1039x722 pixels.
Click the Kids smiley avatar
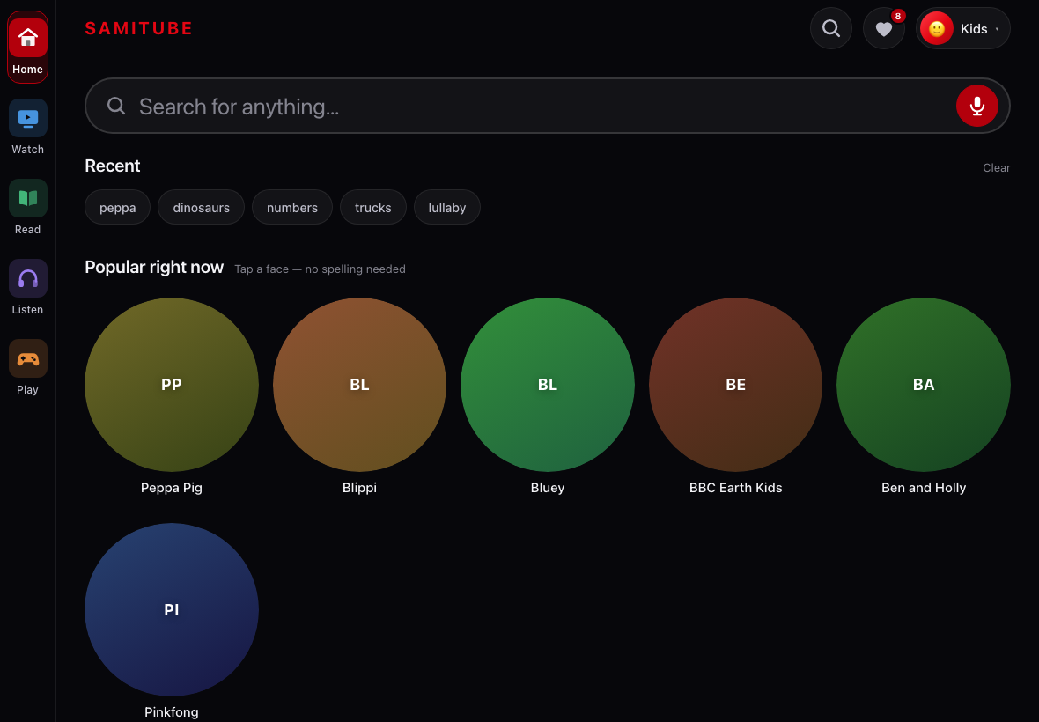point(936,28)
